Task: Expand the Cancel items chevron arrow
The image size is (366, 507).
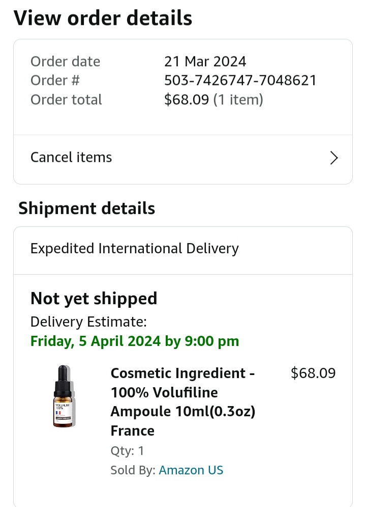Action: point(334,158)
